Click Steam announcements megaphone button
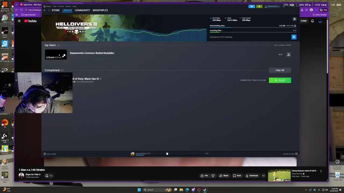 (252, 6)
